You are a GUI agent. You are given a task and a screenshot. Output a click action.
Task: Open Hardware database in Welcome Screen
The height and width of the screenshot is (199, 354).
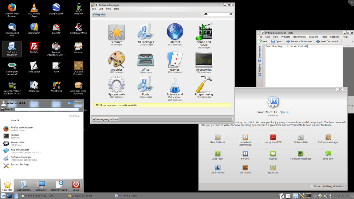tap(301, 155)
